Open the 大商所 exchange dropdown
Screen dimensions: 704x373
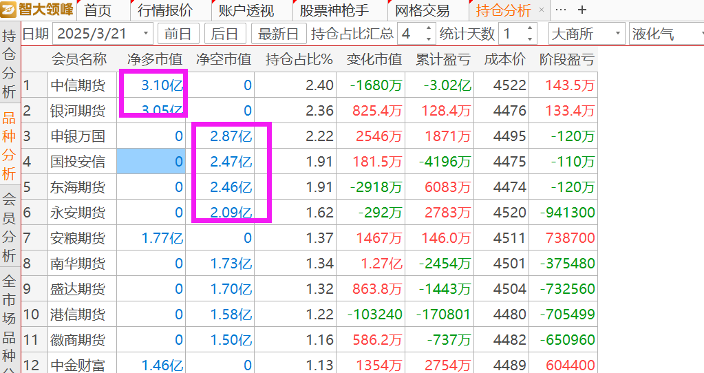[586, 34]
